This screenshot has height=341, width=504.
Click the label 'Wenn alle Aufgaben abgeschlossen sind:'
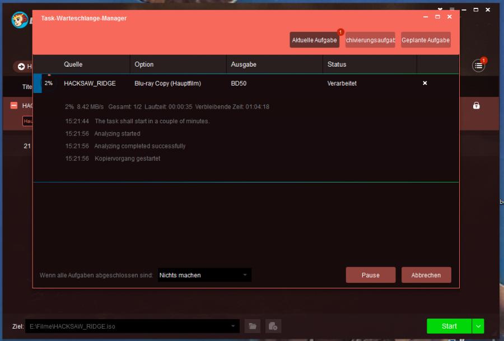(x=96, y=275)
